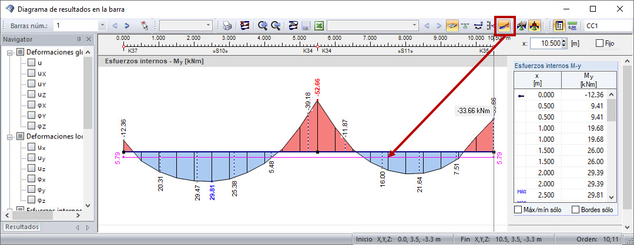Click the printer icon

click(227, 25)
